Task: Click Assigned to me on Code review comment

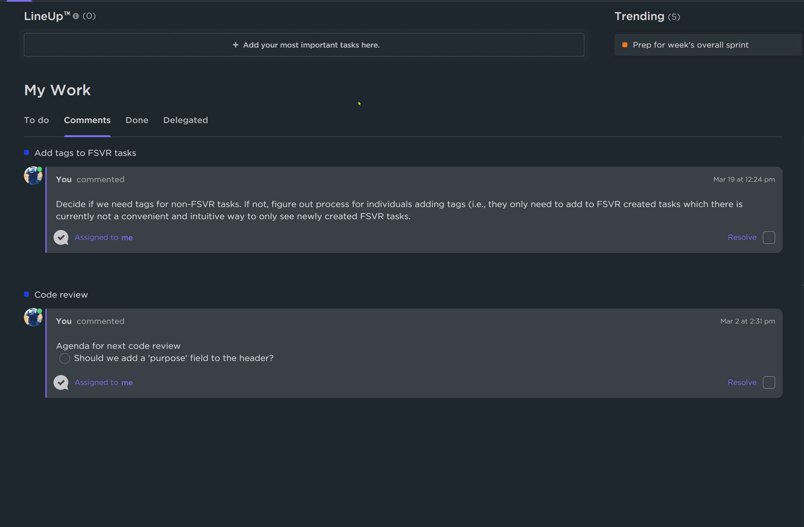Action: coord(103,383)
